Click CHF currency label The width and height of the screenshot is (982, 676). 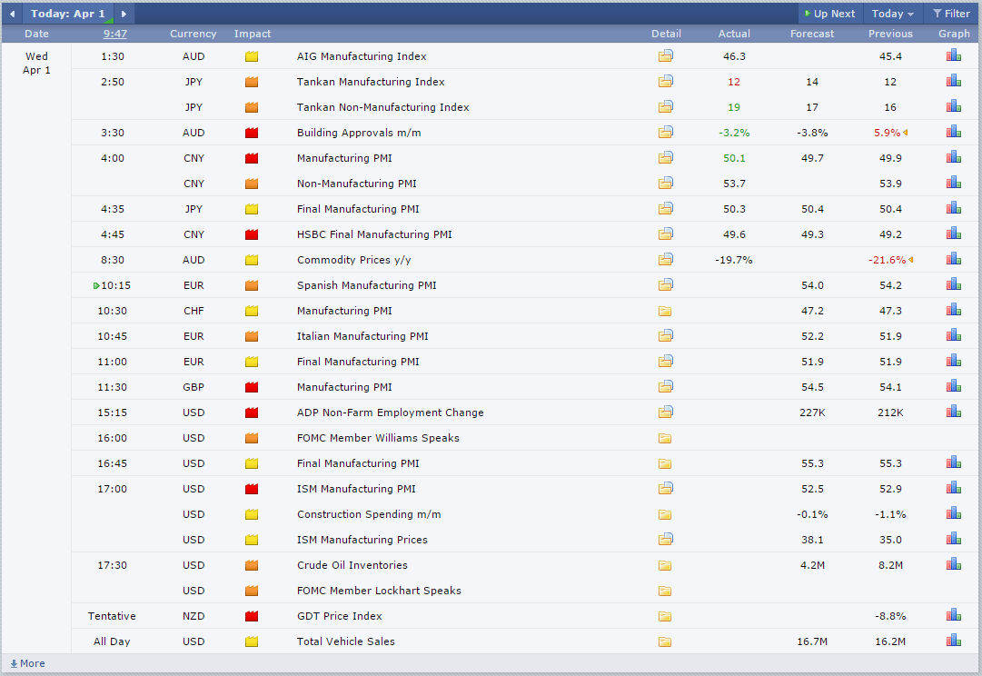193,310
